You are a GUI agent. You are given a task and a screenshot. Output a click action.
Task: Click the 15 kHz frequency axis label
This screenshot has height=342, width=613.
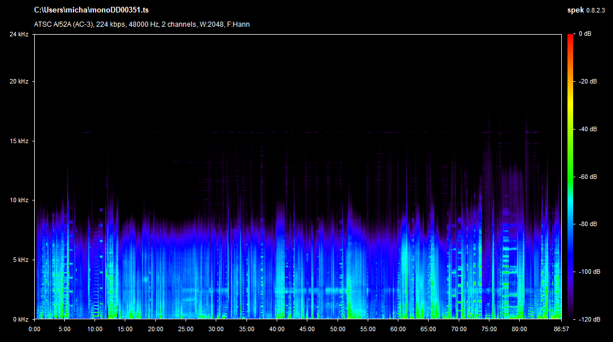18,141
